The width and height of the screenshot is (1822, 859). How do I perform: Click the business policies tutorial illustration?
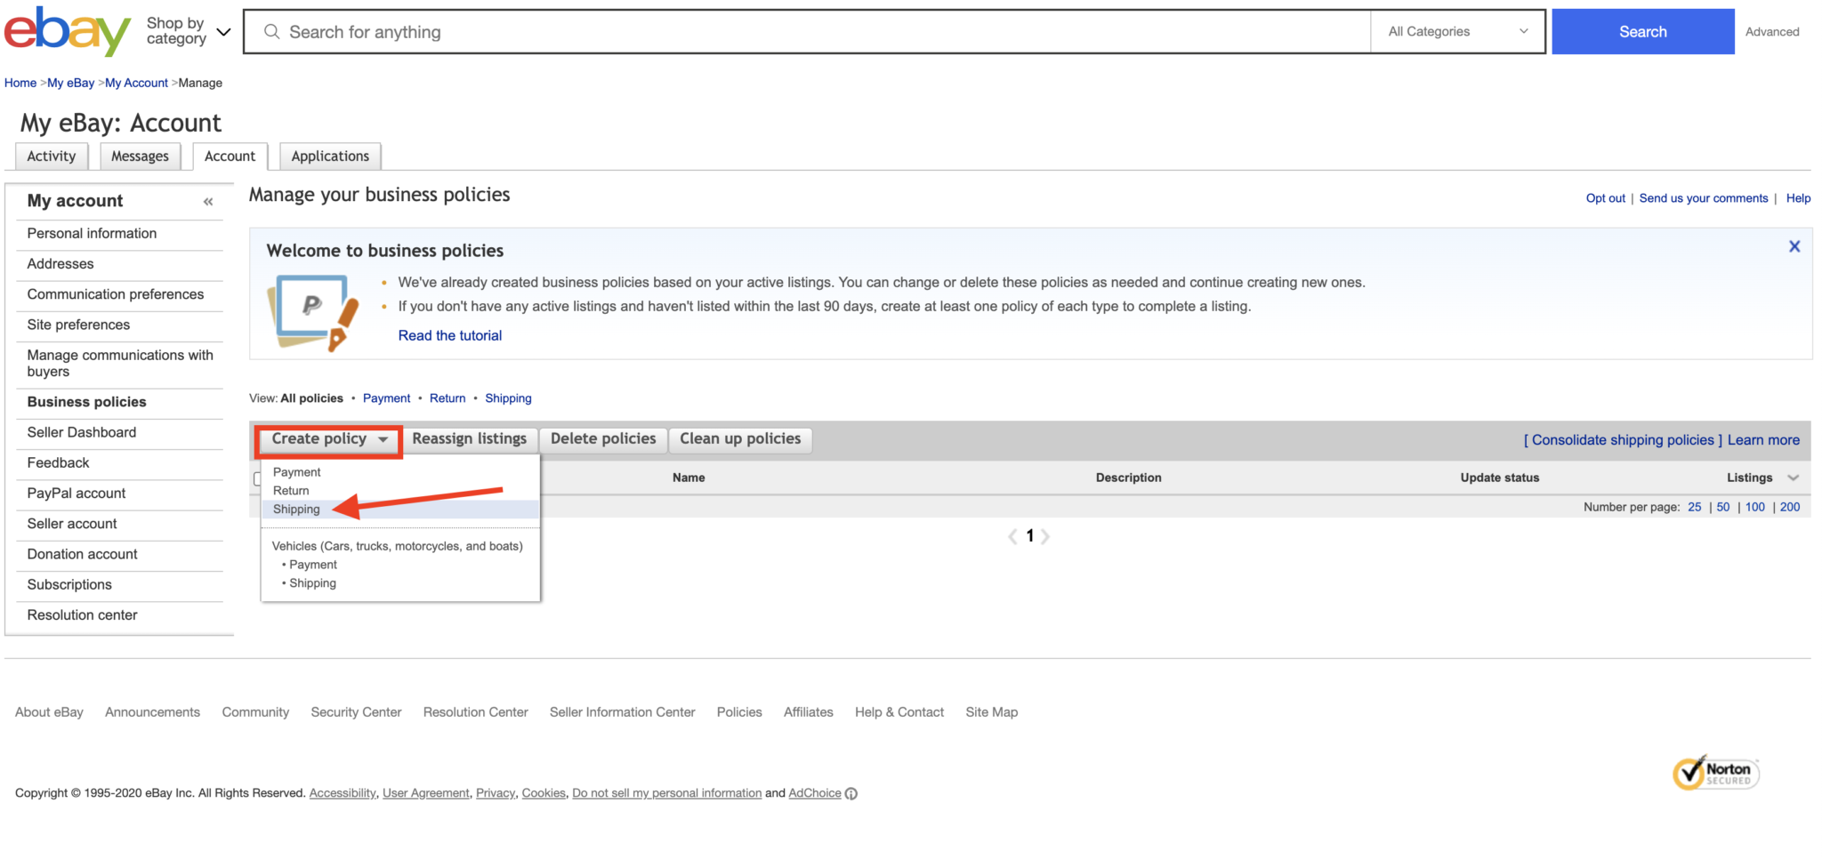[313, 313]
